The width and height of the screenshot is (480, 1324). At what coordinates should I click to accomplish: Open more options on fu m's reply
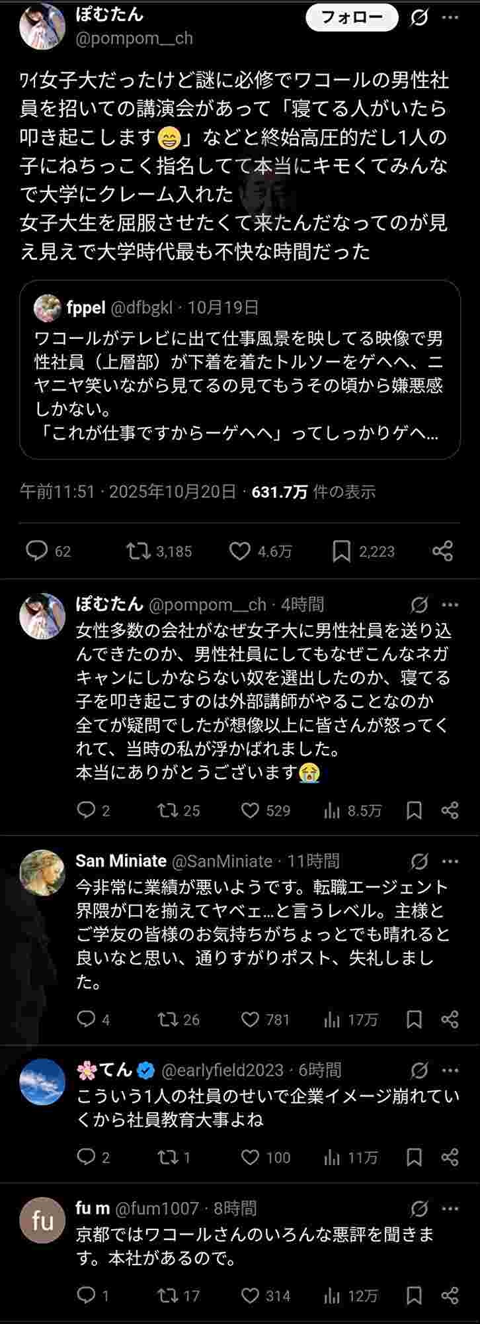(x=450, y=1209)
